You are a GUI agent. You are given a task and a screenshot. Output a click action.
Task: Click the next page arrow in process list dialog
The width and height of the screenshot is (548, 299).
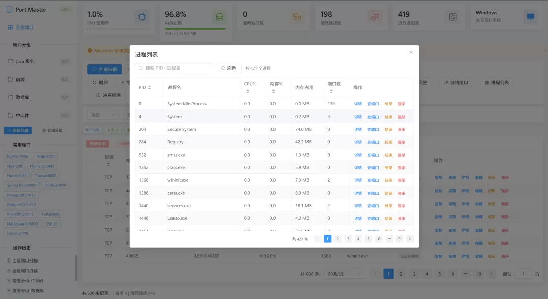click(x=410, y=239)
